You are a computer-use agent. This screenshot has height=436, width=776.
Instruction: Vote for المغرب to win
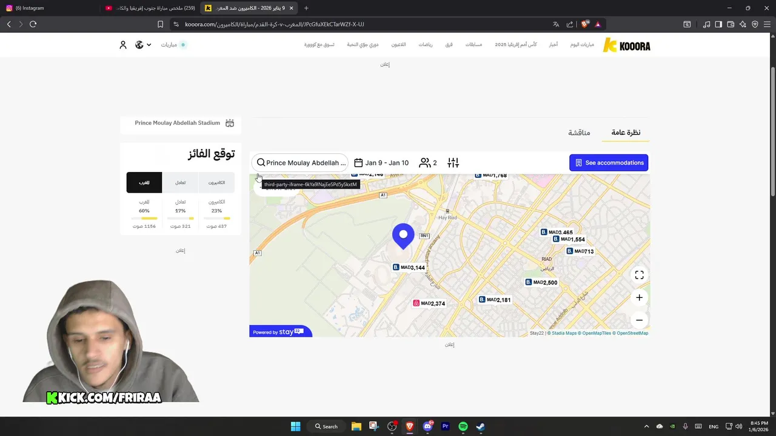144,182
